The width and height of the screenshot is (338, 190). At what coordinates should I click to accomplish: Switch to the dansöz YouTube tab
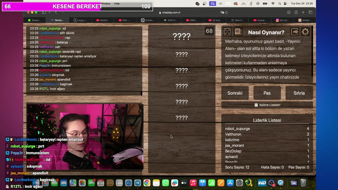(103, 20)
